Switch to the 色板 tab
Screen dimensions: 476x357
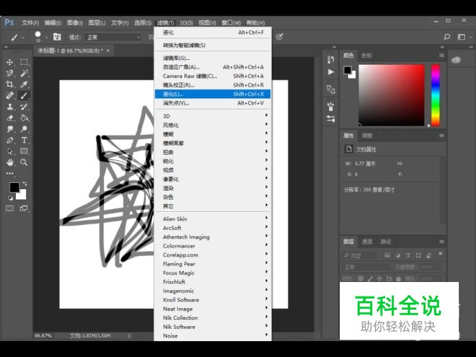(367, 55)
